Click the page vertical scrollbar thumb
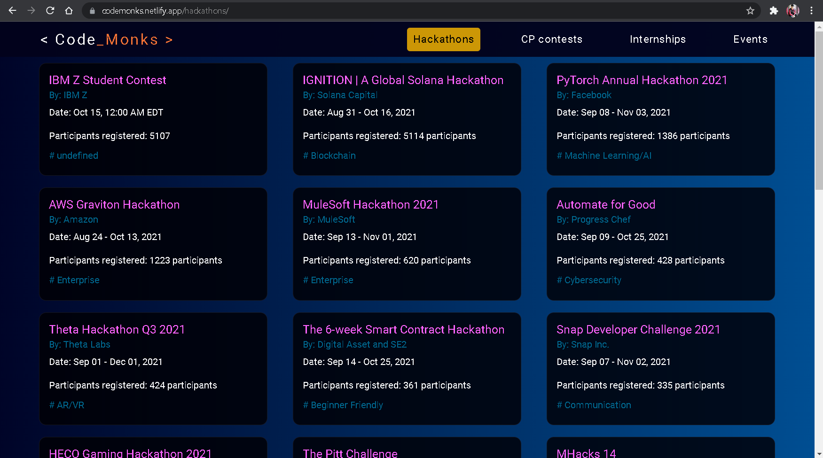This screenshot has width=823, height=458. click(x=819, y=111)
